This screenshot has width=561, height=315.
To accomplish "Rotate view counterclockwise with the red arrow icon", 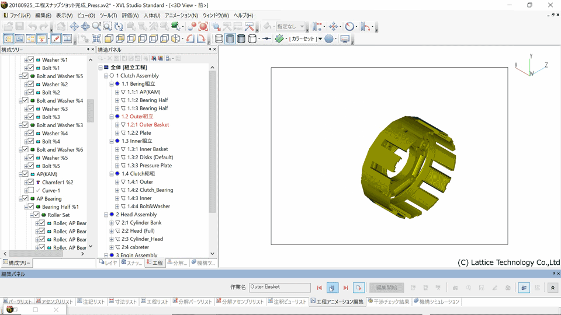I will 190,38.
